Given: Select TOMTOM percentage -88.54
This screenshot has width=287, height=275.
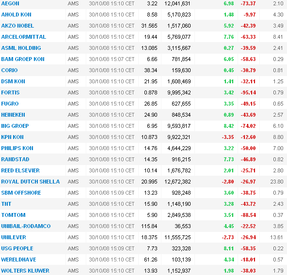Looking at the screenshot, I should tap(248, 215).
